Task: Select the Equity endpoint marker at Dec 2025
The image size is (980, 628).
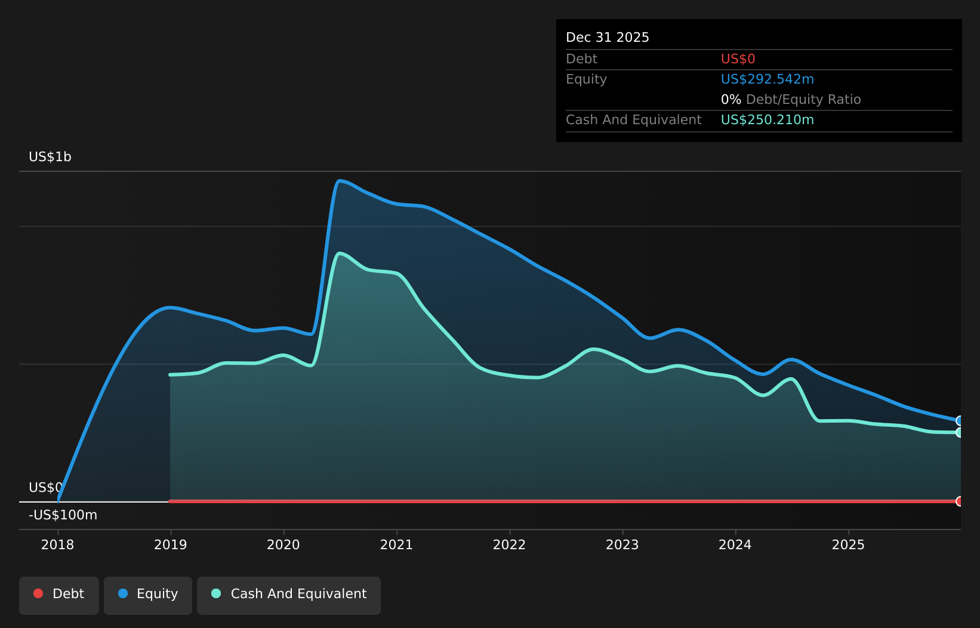Action: point(960,421)
